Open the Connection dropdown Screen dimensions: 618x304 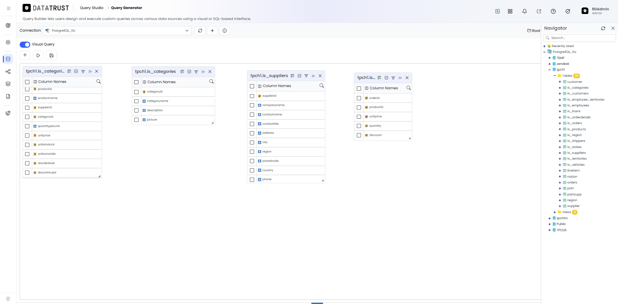[x=117, y=31]
